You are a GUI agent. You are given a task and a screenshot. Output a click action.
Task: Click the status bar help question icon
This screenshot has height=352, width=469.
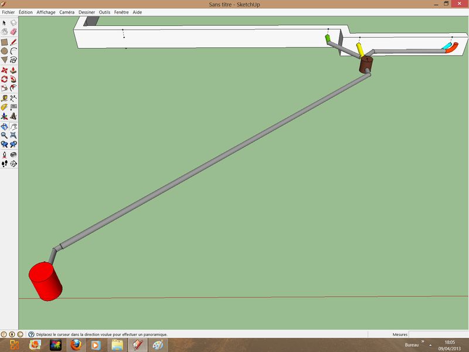(31, 334)
